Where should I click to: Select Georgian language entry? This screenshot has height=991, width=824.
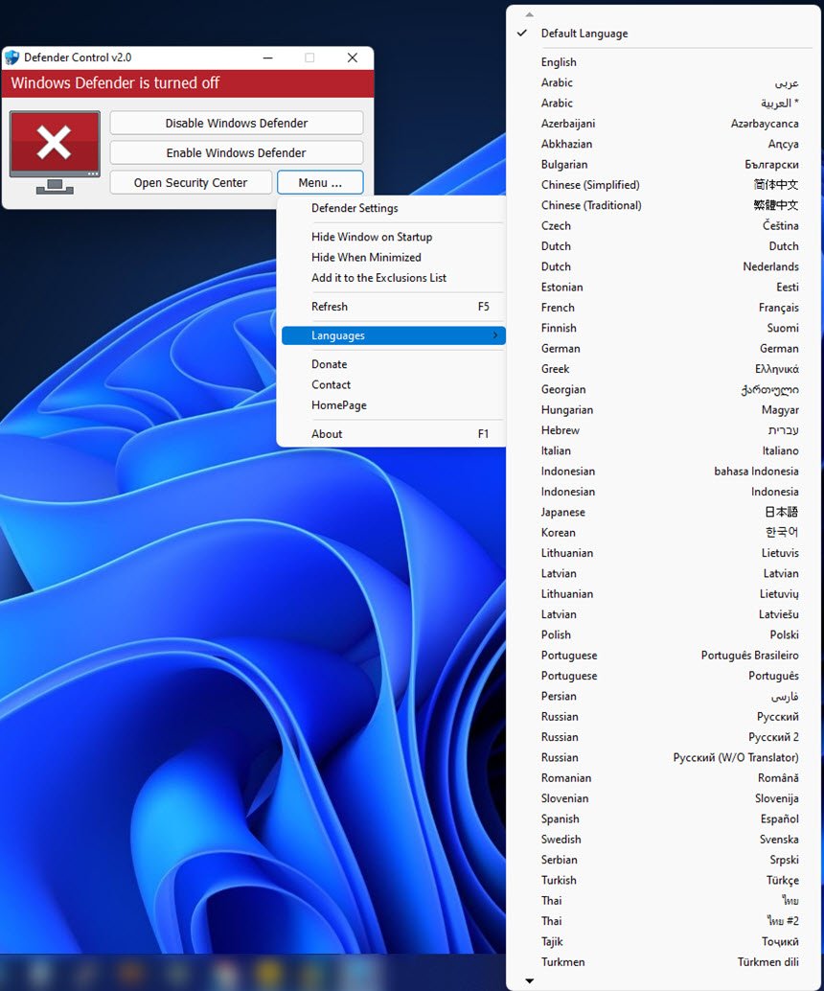click(x=663, y=389)
